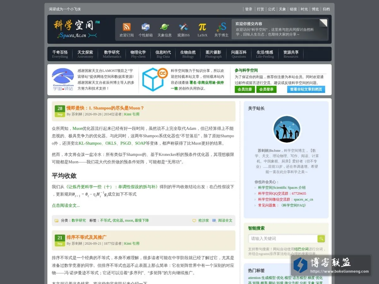
Task: Click the 会员登录 button
Action: tap(266, 89)
